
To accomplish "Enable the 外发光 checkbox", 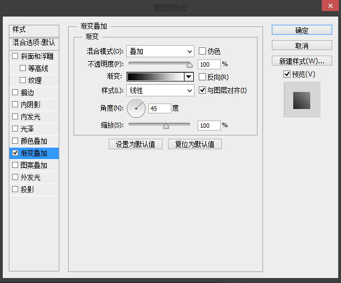I will click(x=15, y=177).
